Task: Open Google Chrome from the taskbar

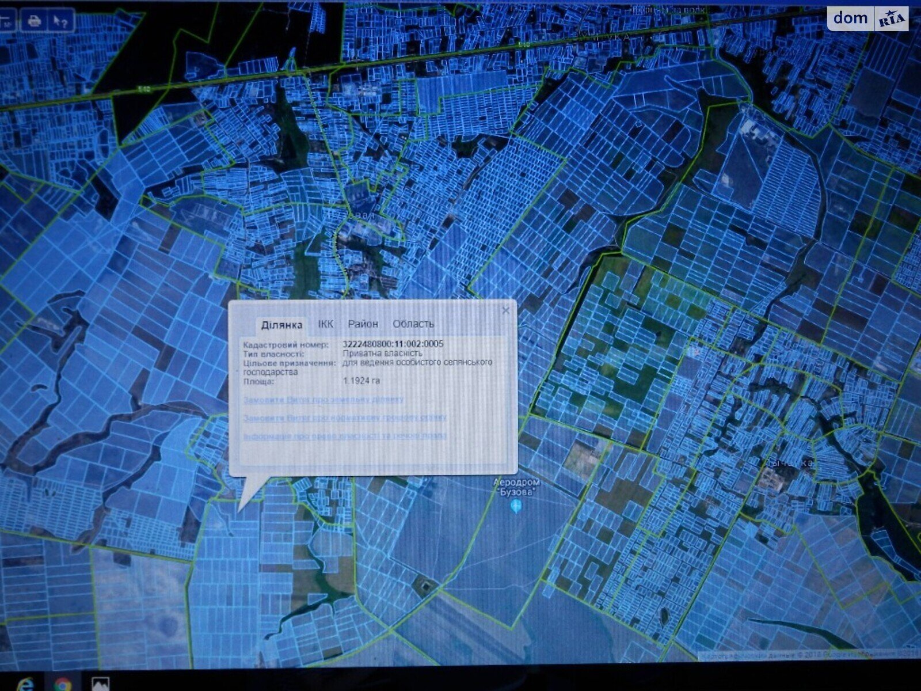Action: click(63, 684)
